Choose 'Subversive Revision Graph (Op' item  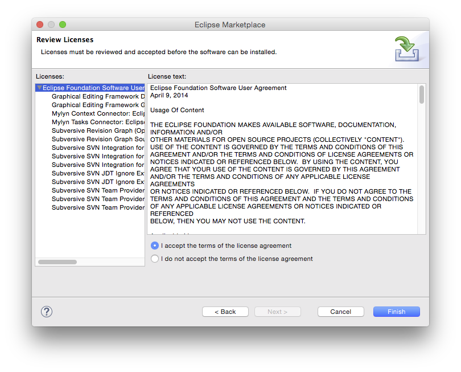[x=98, y=130]
